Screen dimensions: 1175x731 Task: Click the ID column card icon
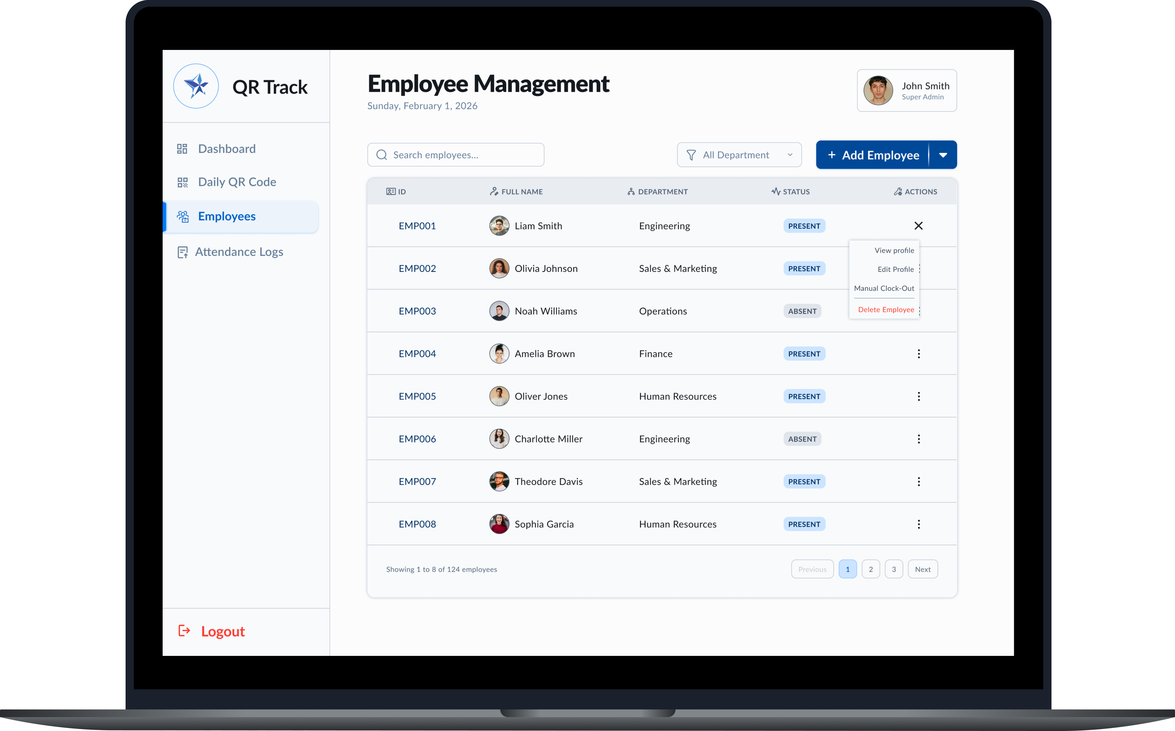point(391,191)
